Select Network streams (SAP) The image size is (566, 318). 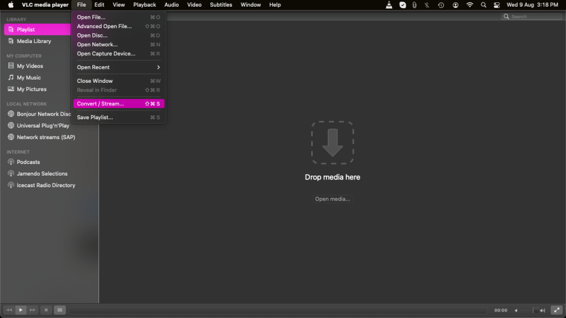click(x=46, y=137)
